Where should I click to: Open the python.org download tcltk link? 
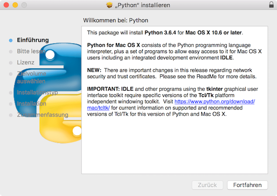pos(215,102)
